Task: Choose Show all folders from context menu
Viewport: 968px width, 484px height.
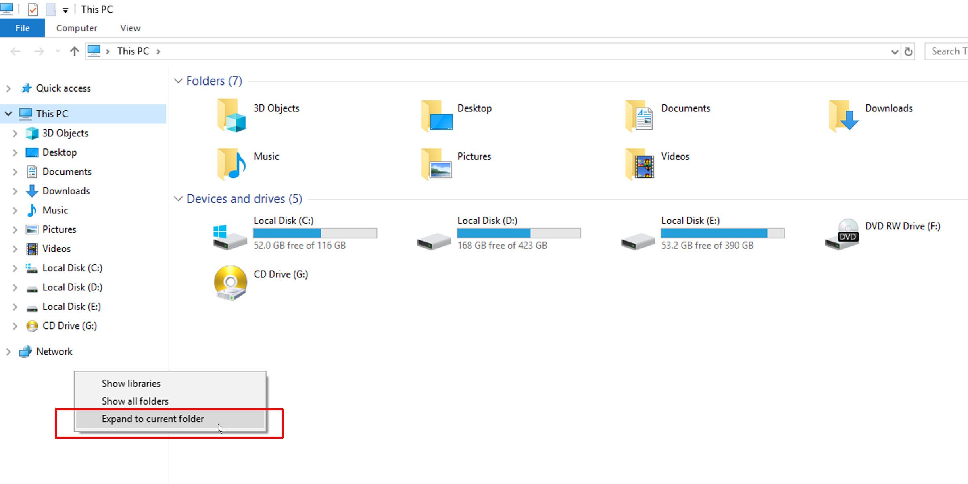Action: pyautogui.click(x=170, y=401)
